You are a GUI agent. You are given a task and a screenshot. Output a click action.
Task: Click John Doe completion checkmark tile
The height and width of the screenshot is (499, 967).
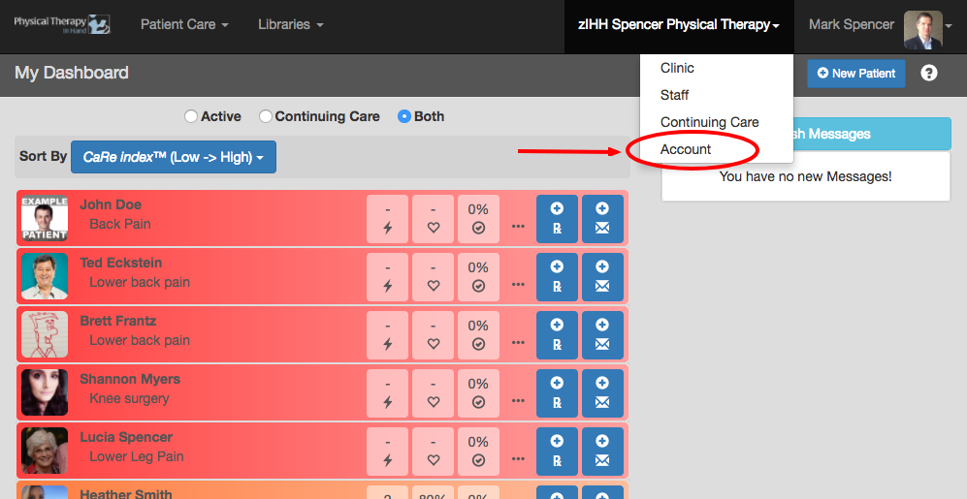coord(478,219)
